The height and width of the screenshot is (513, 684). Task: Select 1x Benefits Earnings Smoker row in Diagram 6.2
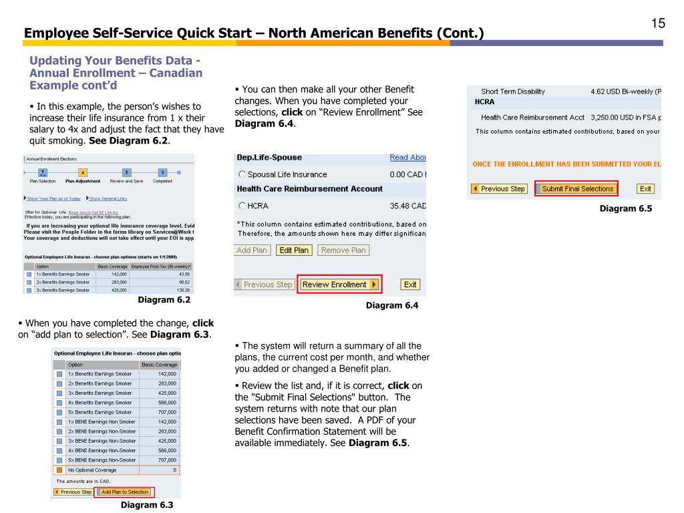coord(29,275)
